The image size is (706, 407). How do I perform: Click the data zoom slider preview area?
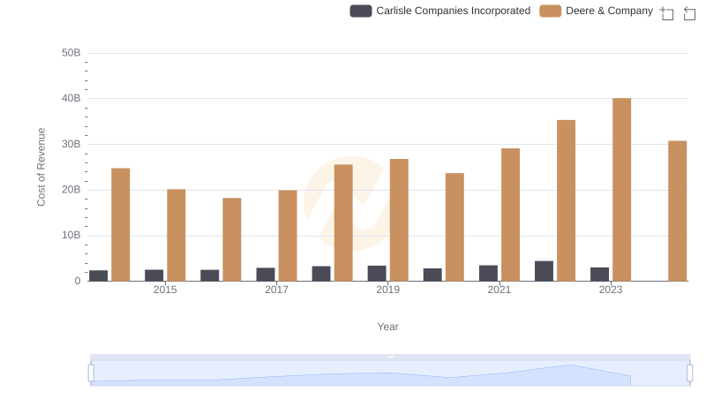[390, 373]
